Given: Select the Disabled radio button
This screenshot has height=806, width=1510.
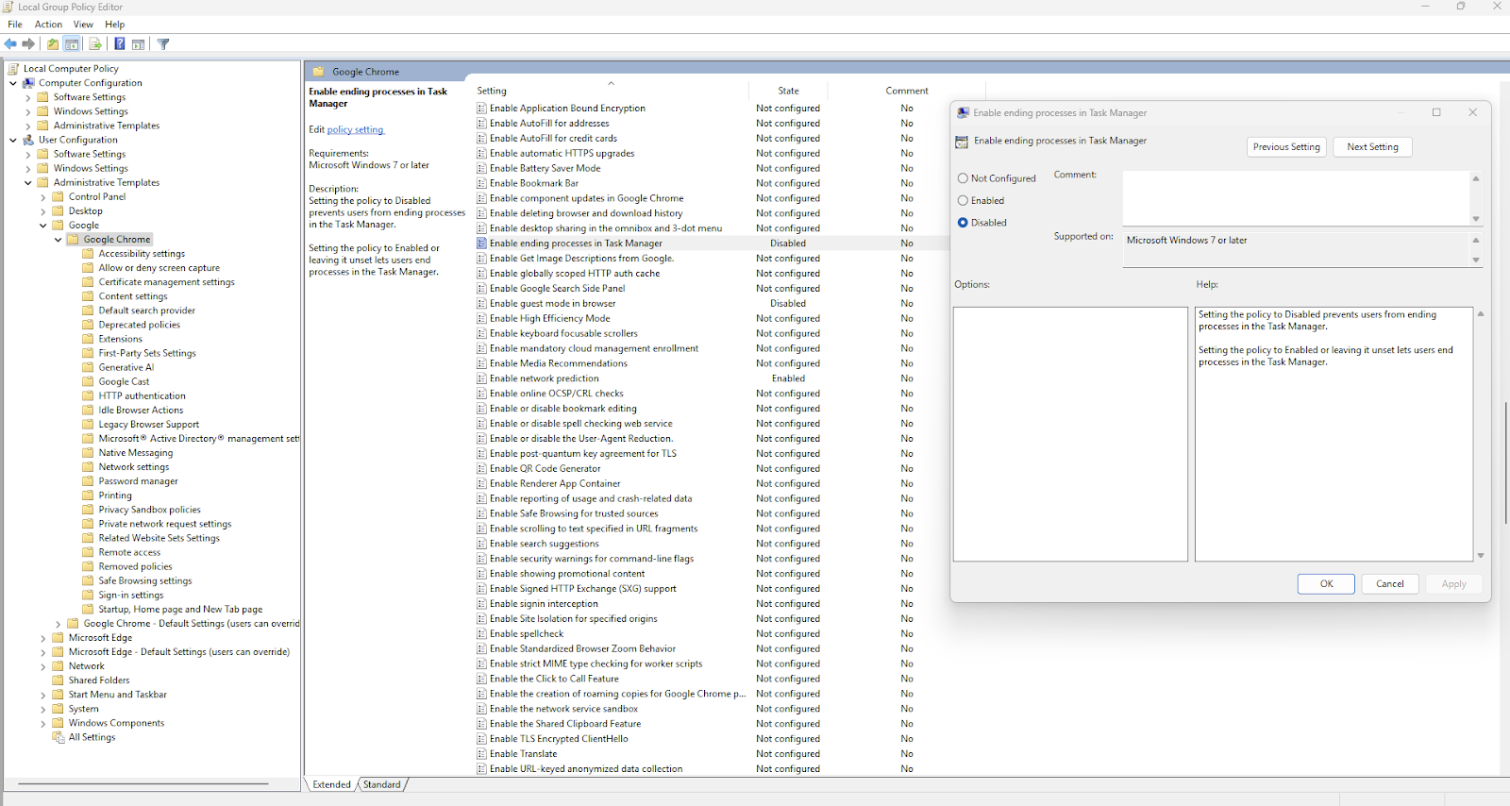Looking at the screenshot, I should (963, 223).
